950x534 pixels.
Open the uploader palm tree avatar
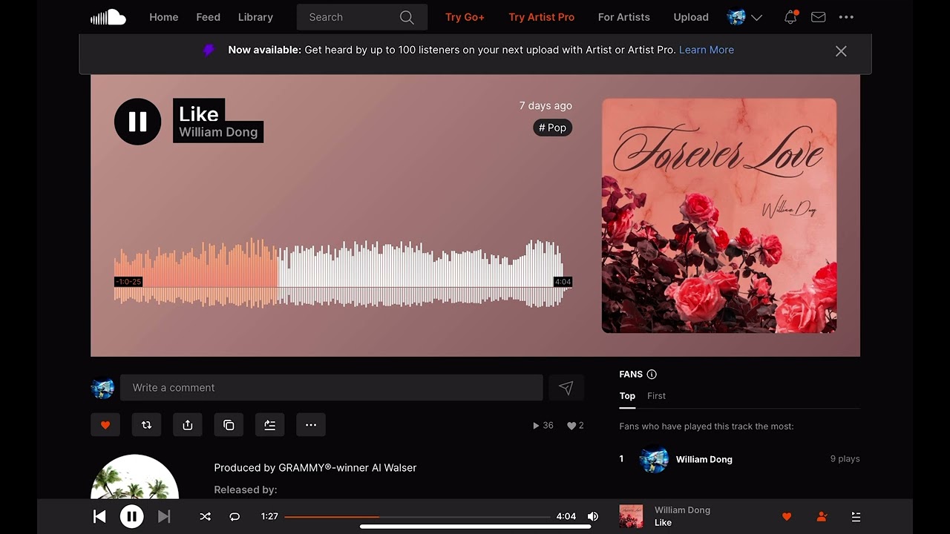point(134,477)
